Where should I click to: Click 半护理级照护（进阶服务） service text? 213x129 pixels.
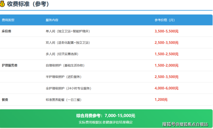click(63, 77)
